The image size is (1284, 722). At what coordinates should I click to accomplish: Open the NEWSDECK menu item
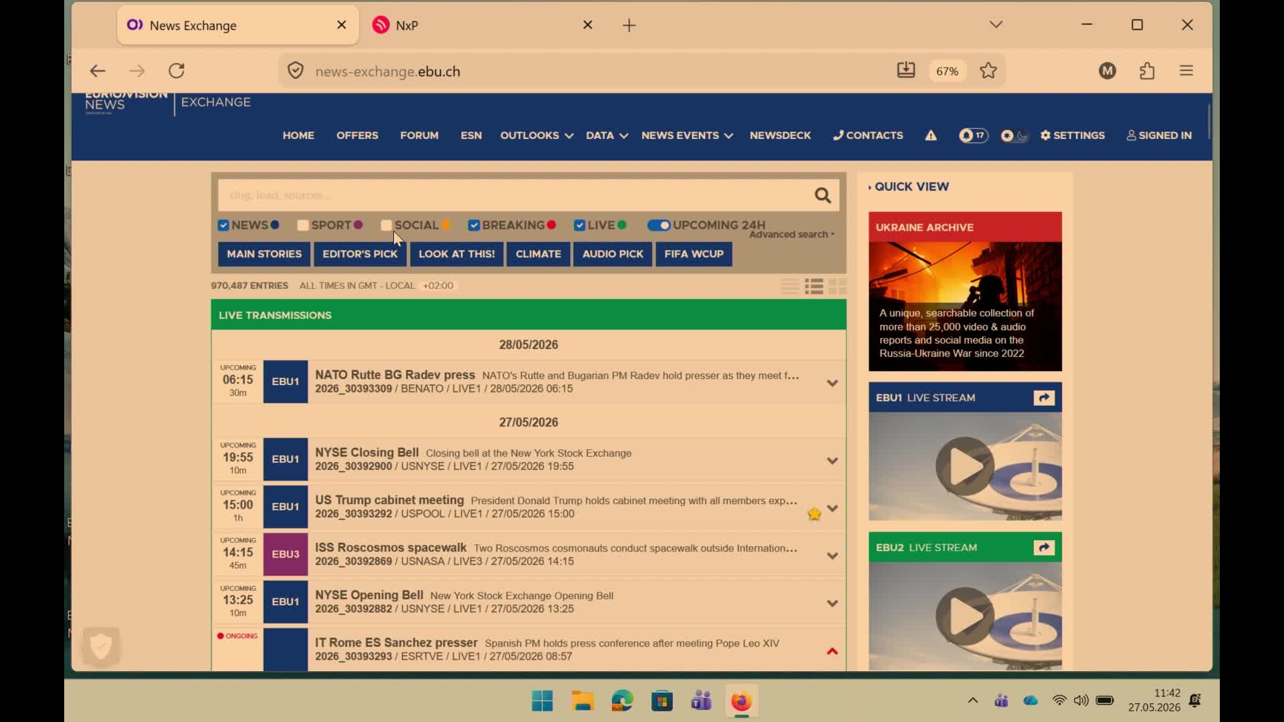coord(780,136)
